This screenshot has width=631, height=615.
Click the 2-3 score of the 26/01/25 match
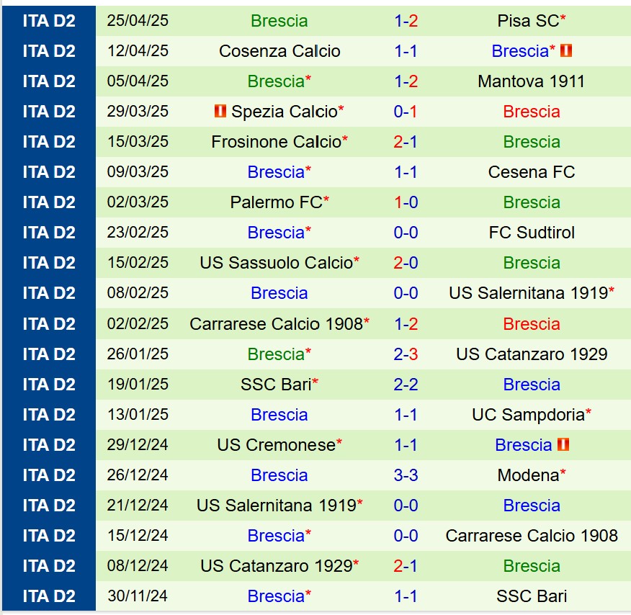pyautogui.click(x=406, y=354)
